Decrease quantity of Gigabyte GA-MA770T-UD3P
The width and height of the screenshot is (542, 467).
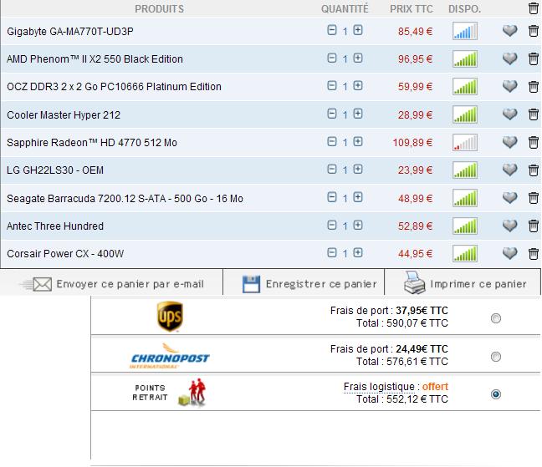[x=332, y=30]
